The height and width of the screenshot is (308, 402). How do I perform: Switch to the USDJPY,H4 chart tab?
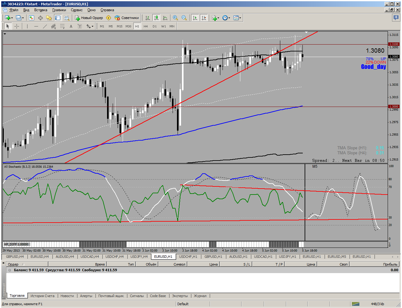click(x=139, y=257)
